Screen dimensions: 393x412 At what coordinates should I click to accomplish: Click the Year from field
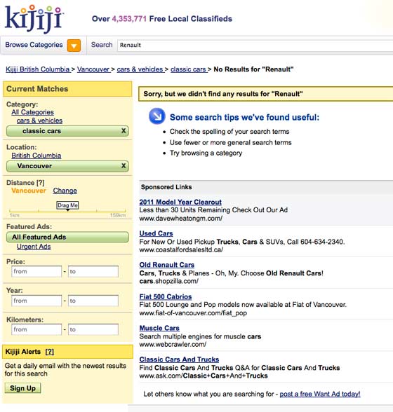36,301
